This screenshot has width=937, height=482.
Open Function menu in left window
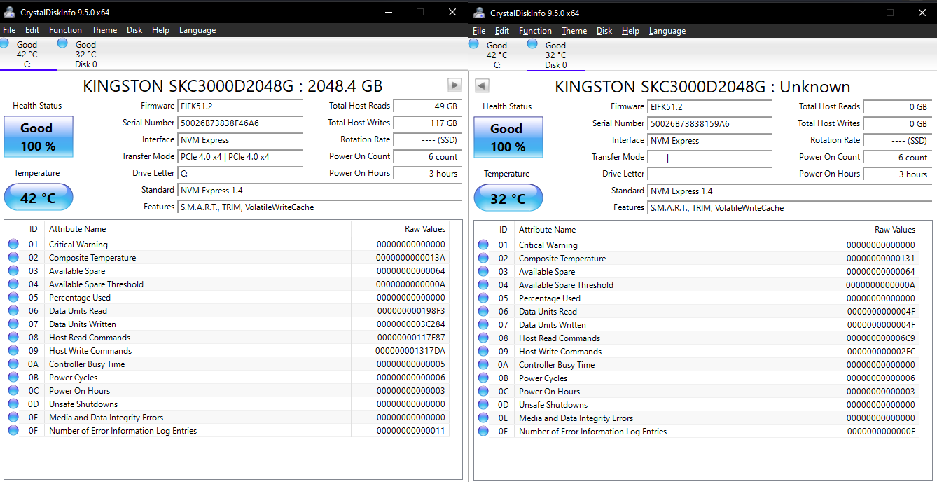tap(65, 30)
